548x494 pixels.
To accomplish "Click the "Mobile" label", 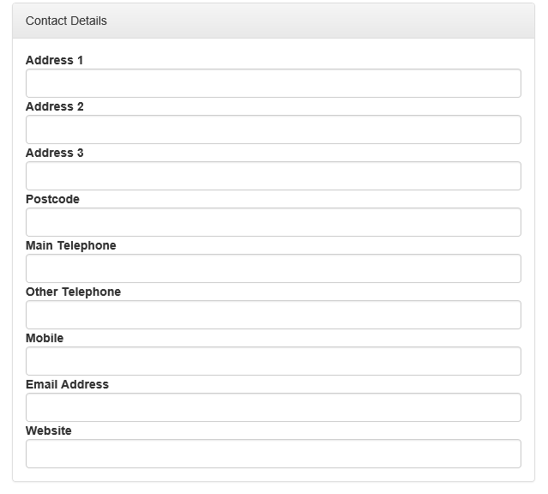I will click(x=45, y=338).
